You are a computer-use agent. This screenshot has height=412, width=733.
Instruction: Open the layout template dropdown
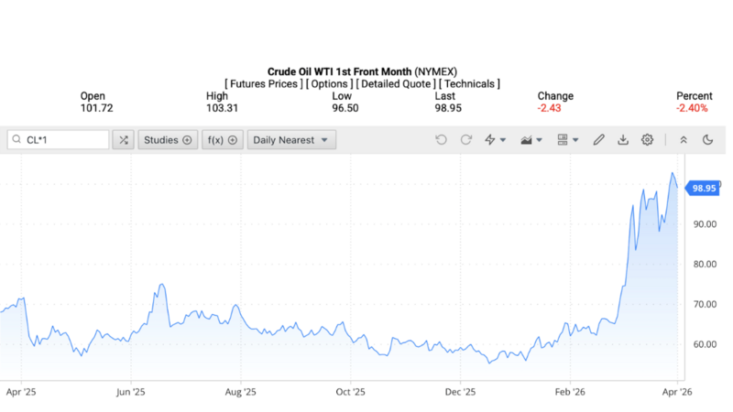pos(568,140)
